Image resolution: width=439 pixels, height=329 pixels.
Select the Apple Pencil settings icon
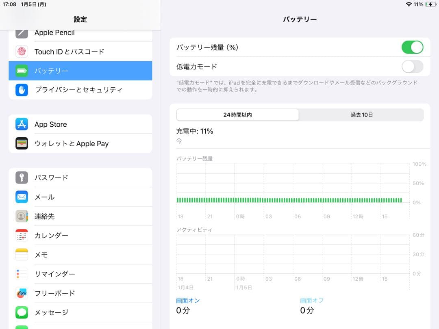point(21,32)
